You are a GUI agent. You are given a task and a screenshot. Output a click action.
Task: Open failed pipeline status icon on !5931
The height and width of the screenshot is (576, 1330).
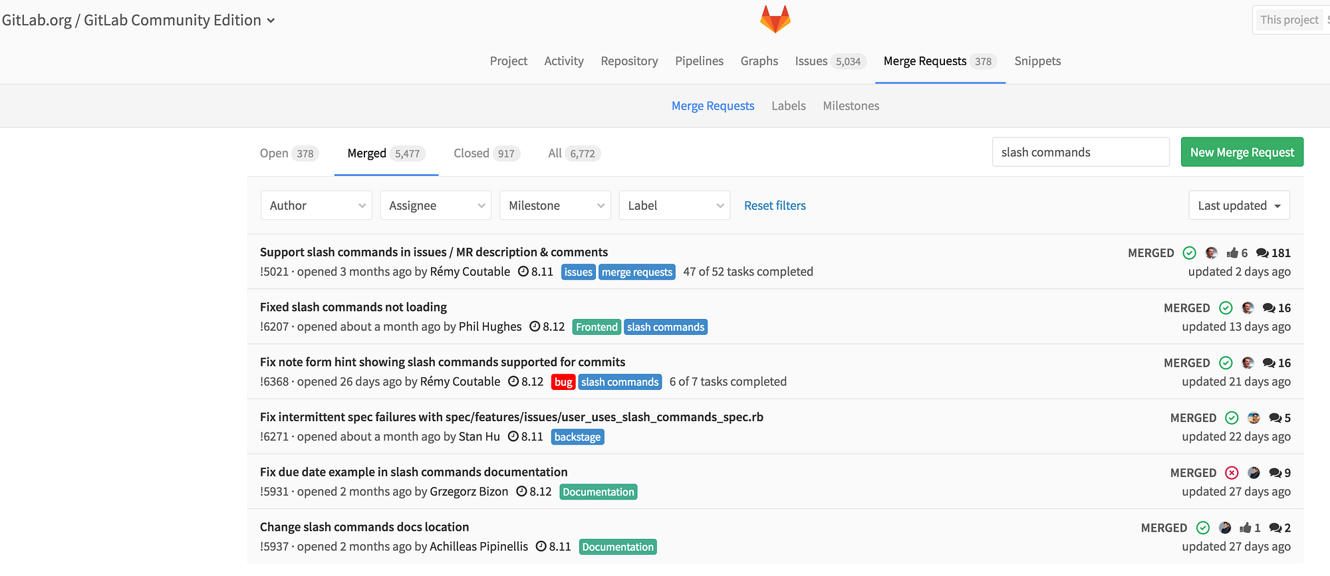pos(1232,473)
